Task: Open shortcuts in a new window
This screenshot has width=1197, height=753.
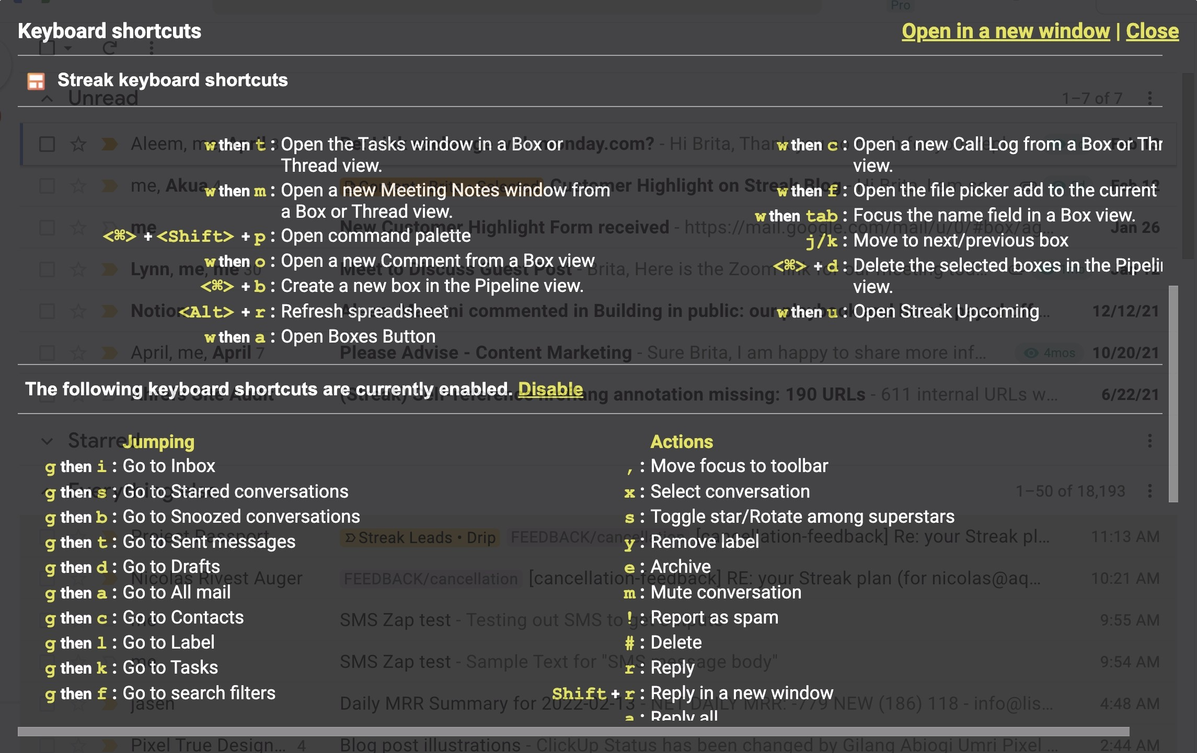Action: click(x=1005, y=31)
